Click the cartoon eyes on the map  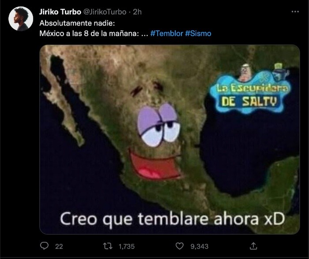(x=158, y=125)
